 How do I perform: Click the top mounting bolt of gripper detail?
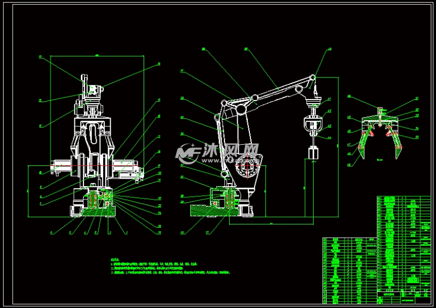coord(381,111)
